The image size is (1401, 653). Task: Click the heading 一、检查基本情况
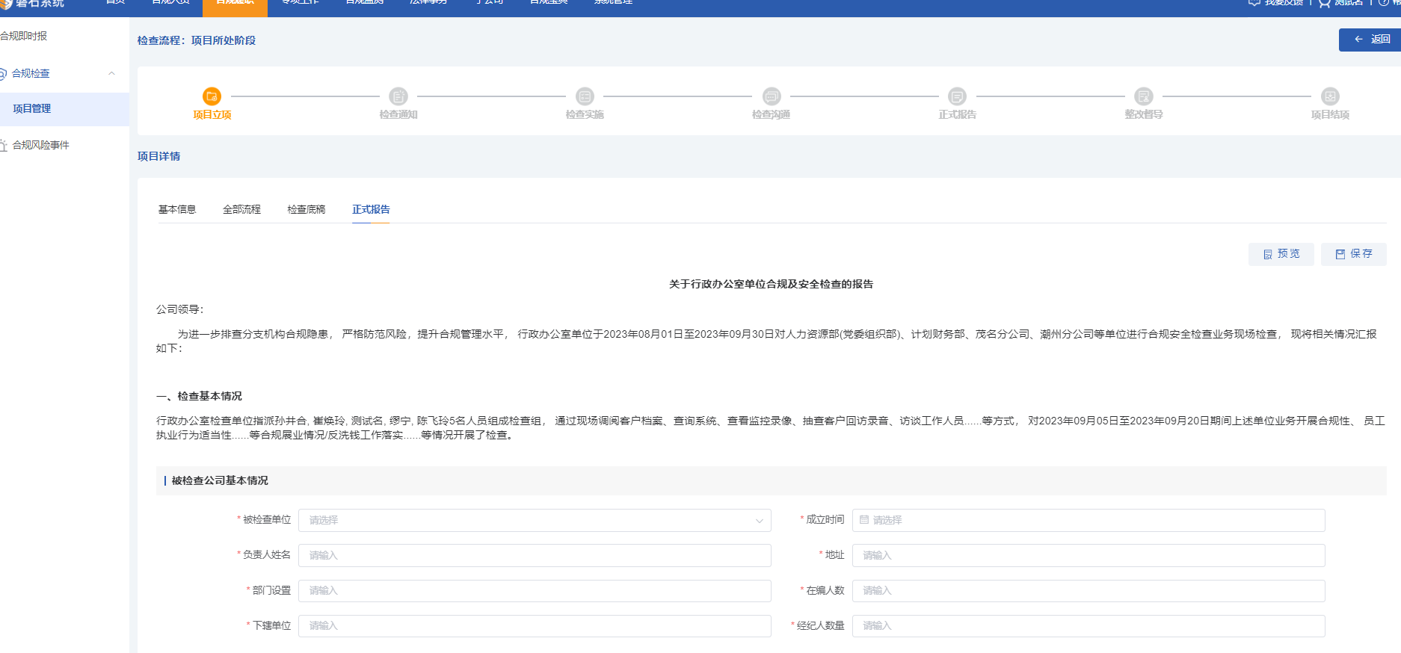(x=199, y=396)
